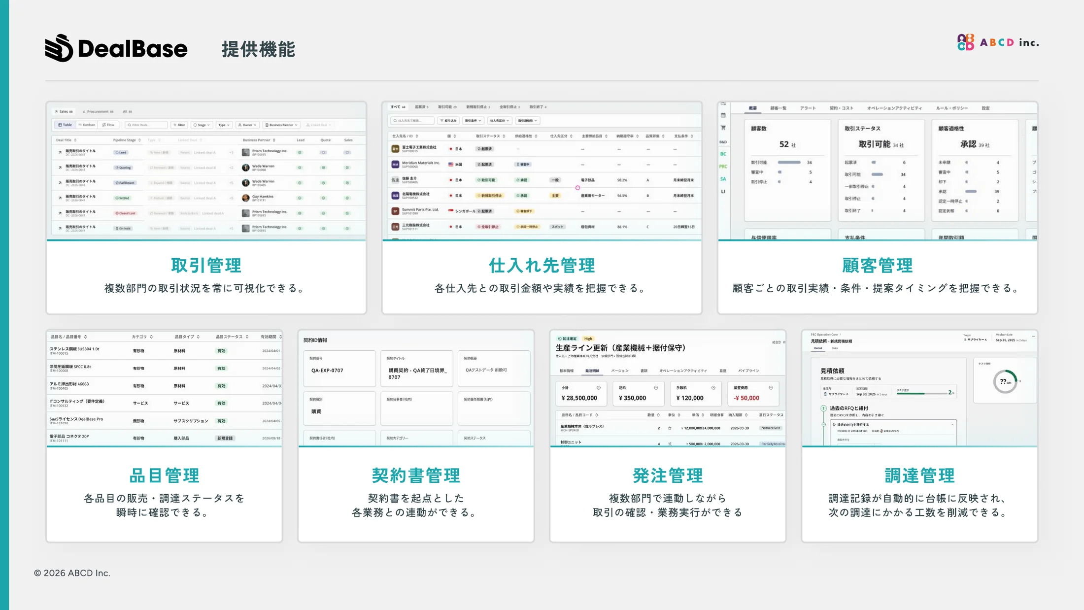The image size is (1084, 610).
Task: Select the PRC module in sidebar
Action: [x=723, y=167]
